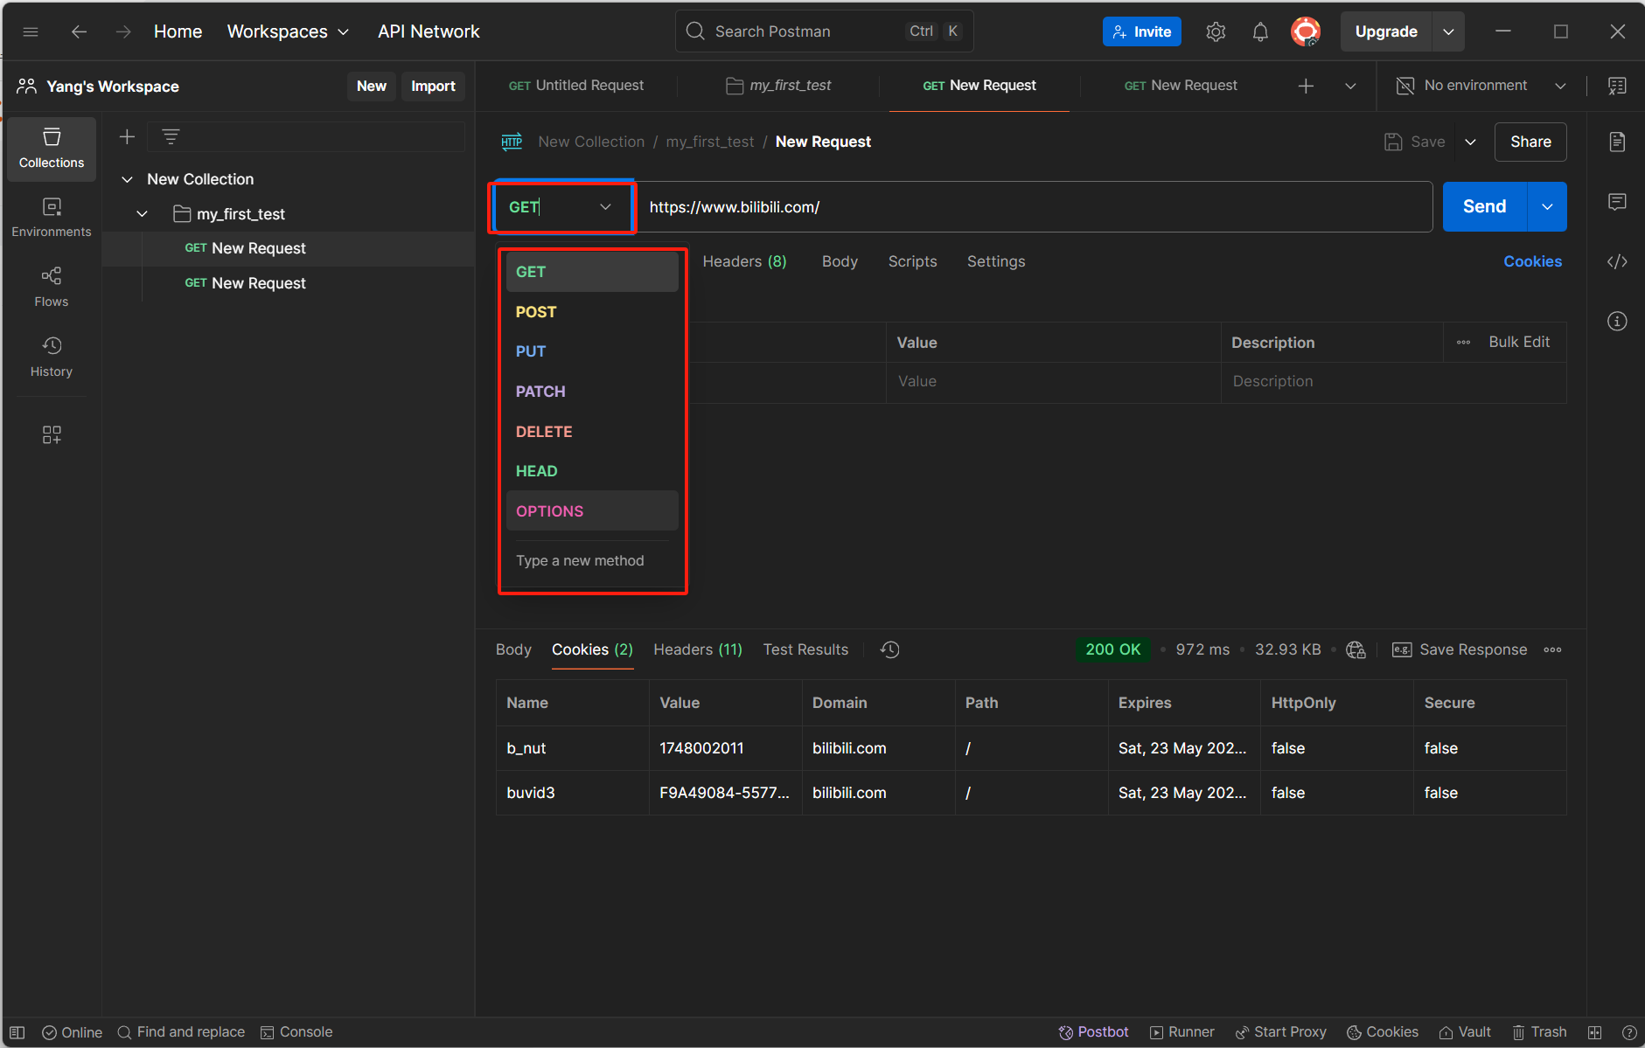Screen dimensions: 1645x1048
Task: Select PATCH from the method list
Action: (592, 392)
